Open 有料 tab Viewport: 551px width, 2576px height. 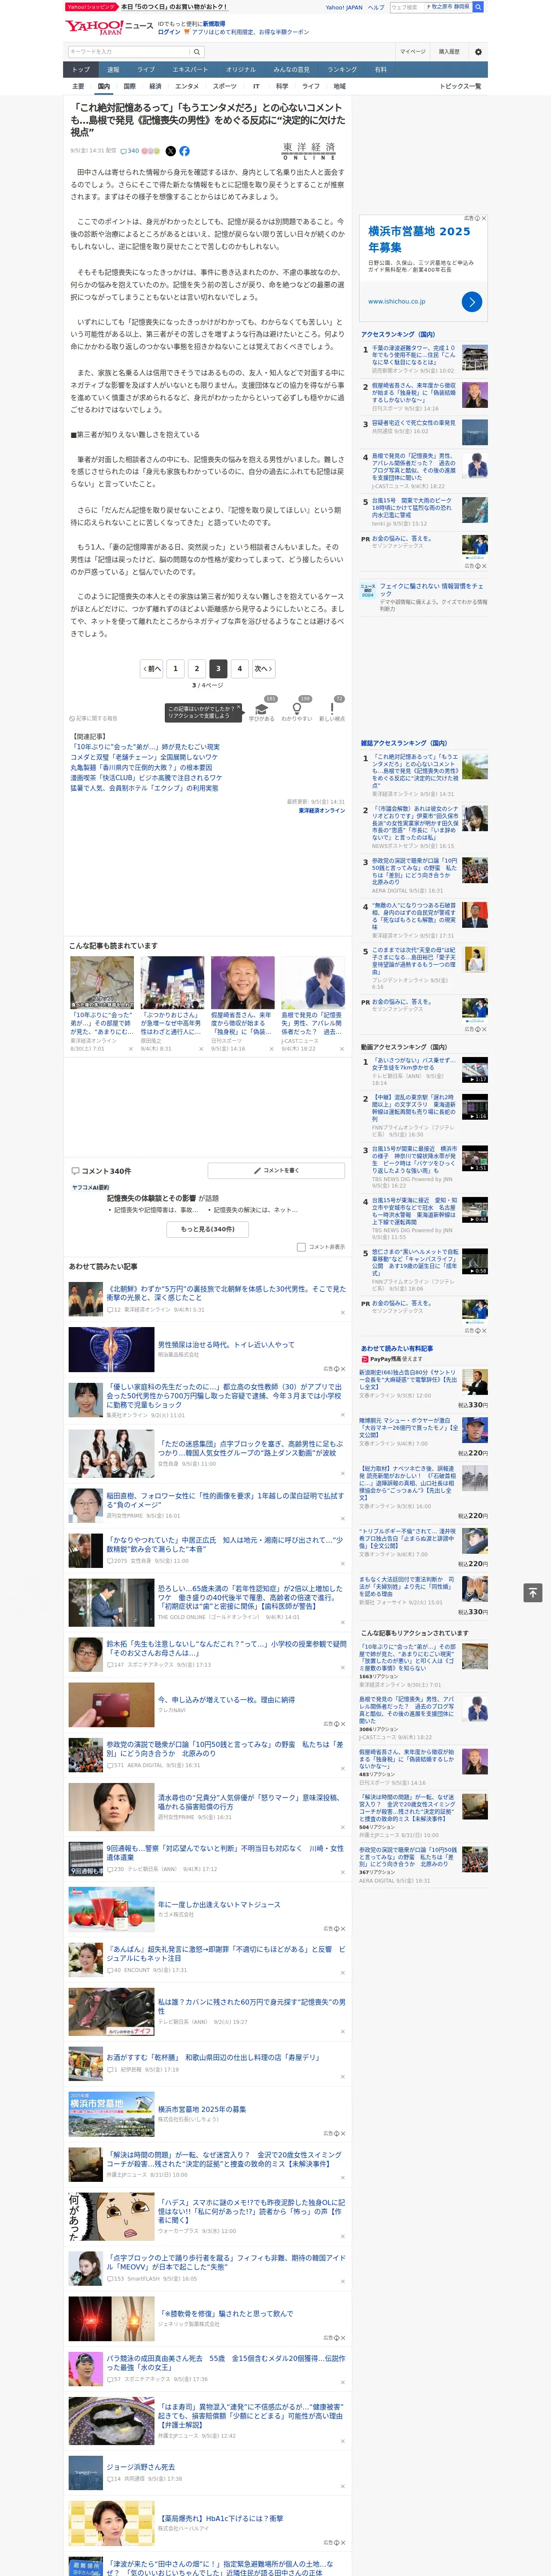click(x=380, y=70)
